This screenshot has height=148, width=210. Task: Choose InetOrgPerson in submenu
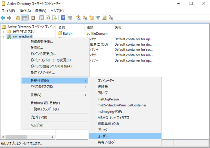pyautogui.click(x=125, y=99)
